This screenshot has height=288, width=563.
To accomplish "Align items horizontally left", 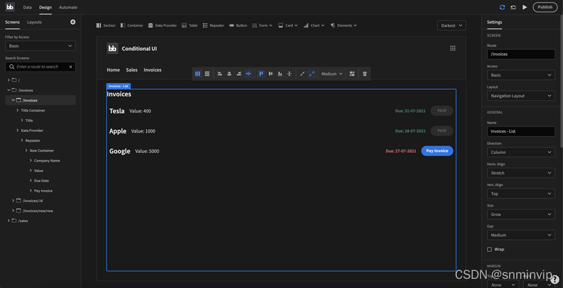I will pos(220,74).
